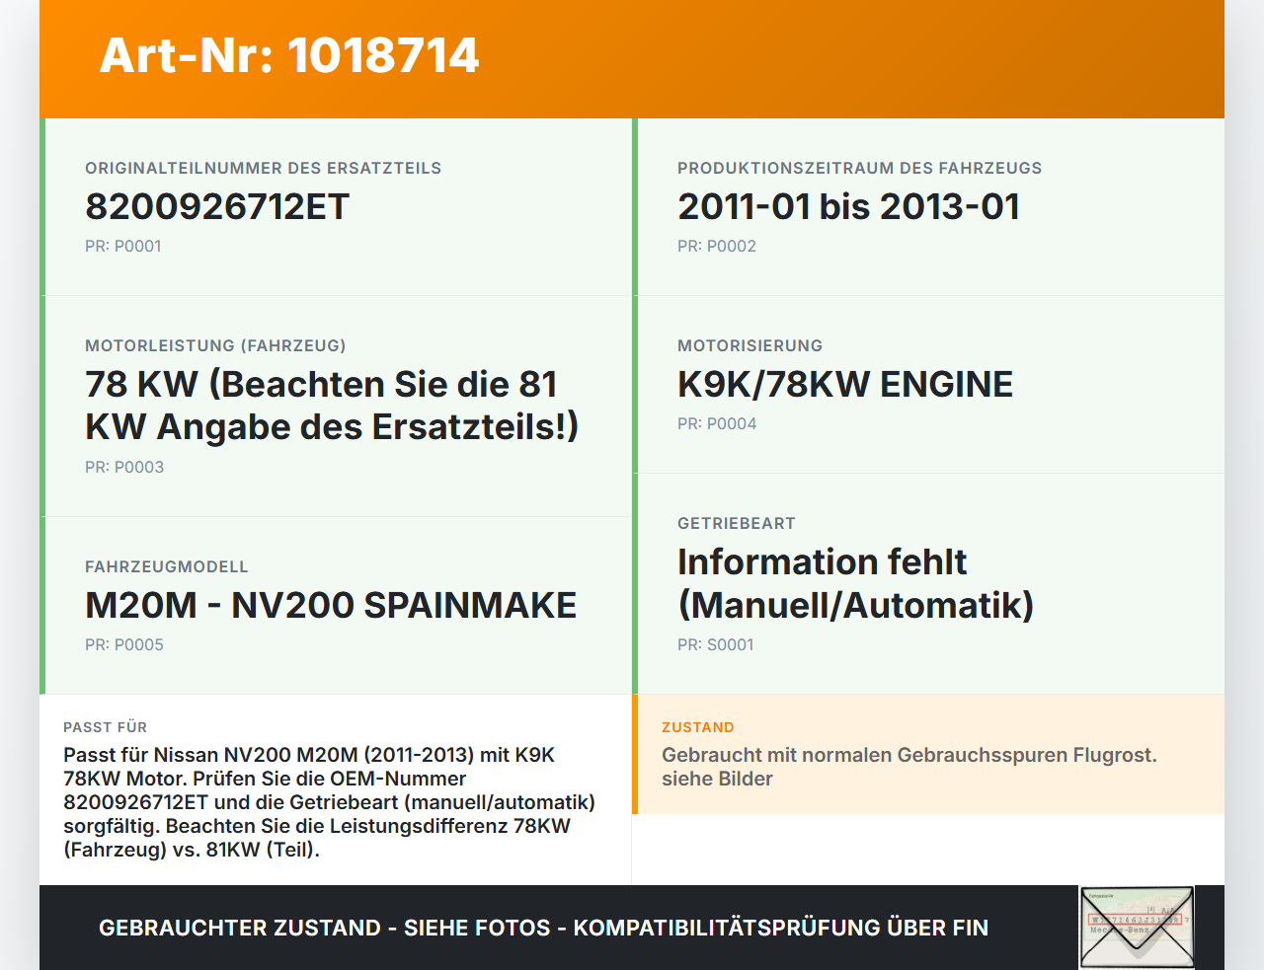This screenshot has height=970, width=1264.
Task: Click the 'FAHRZEUGMODELL' label
Action: (167, 566)
